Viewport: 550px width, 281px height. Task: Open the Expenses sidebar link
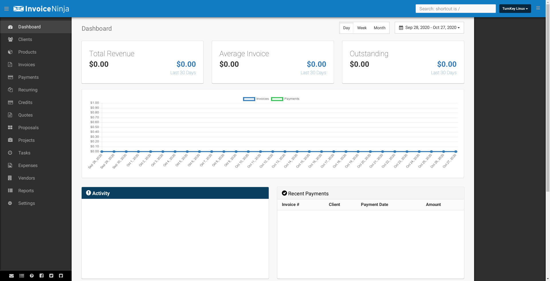(28, 166)
